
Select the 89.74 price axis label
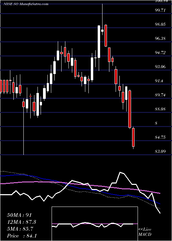161,95
